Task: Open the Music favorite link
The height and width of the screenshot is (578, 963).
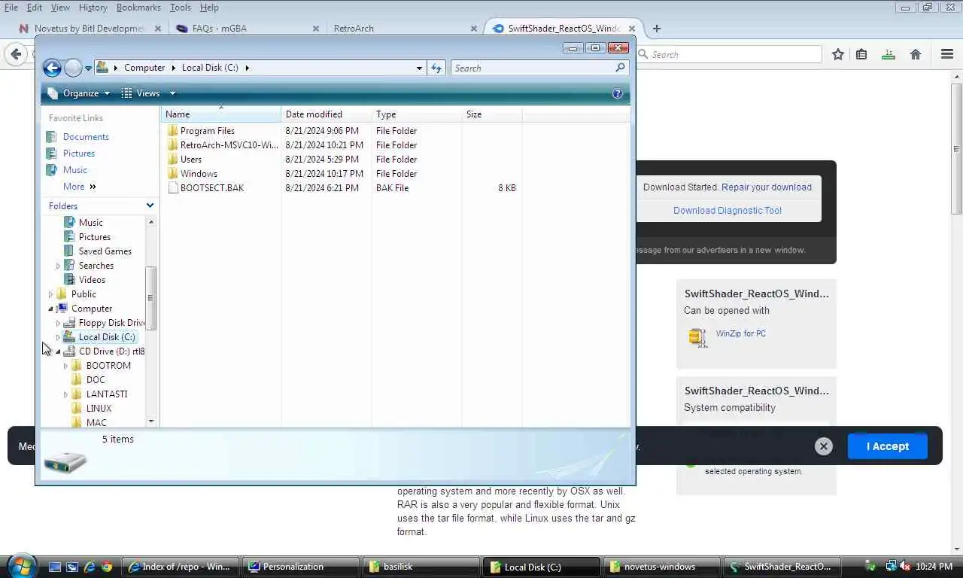Action: tap(75, 170)
